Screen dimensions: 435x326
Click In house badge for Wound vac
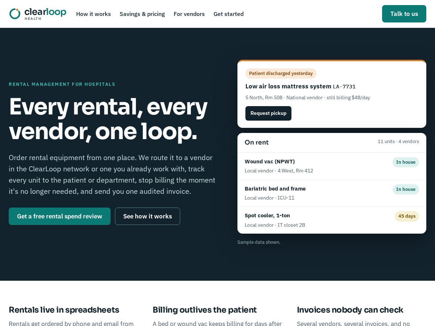click(x=406, y=162)
